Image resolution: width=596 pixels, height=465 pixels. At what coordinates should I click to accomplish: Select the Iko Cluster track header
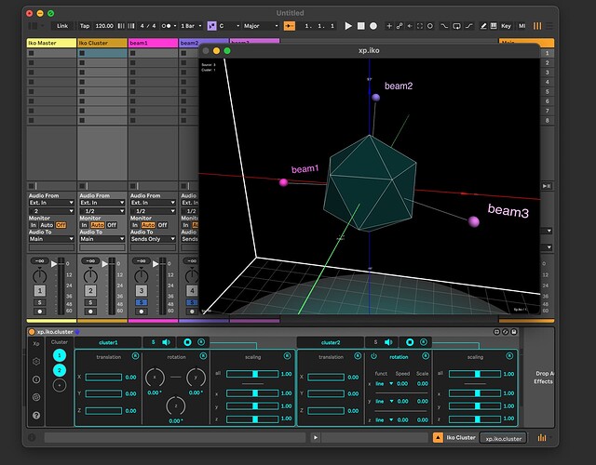[x=102, y=43]
